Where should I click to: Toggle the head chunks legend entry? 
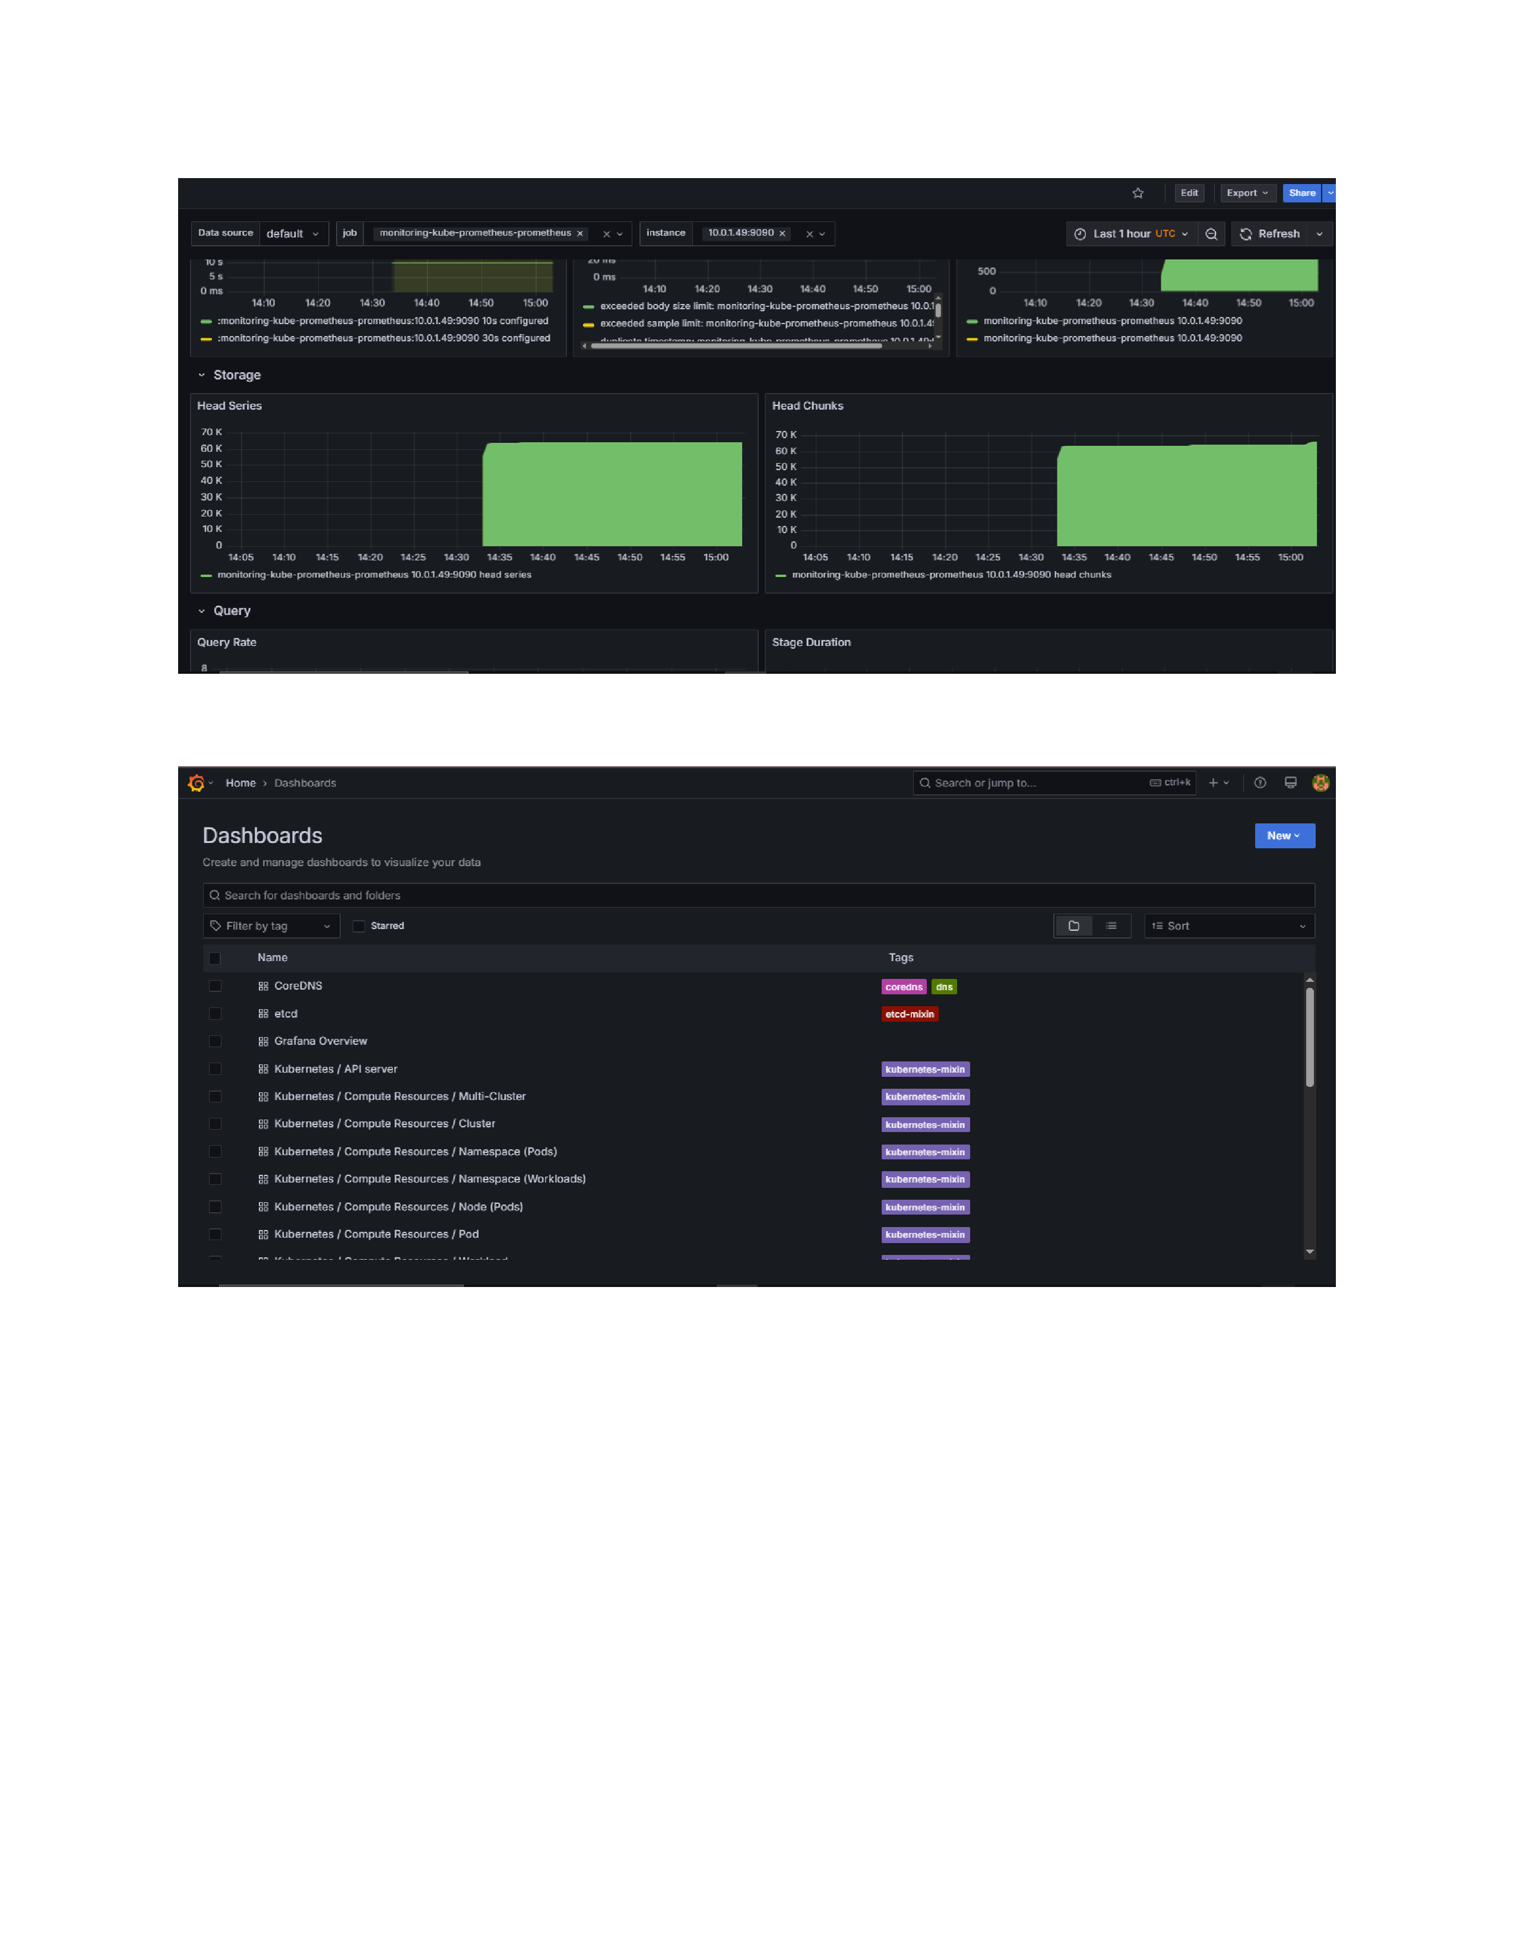click(951, 575)
